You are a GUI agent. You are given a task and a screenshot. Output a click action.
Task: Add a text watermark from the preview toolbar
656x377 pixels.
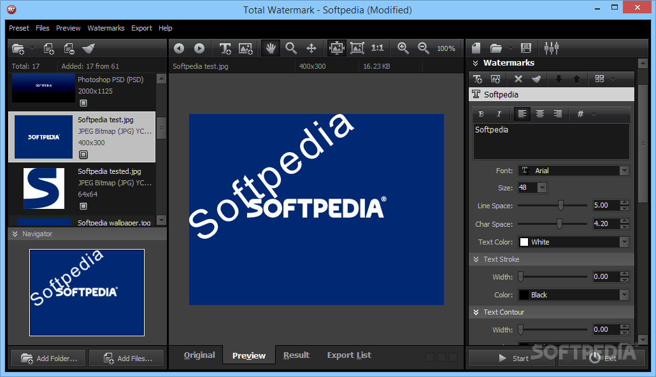pos(225,48)
